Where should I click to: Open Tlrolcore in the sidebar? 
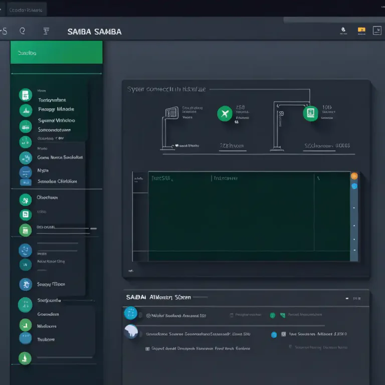46,339
